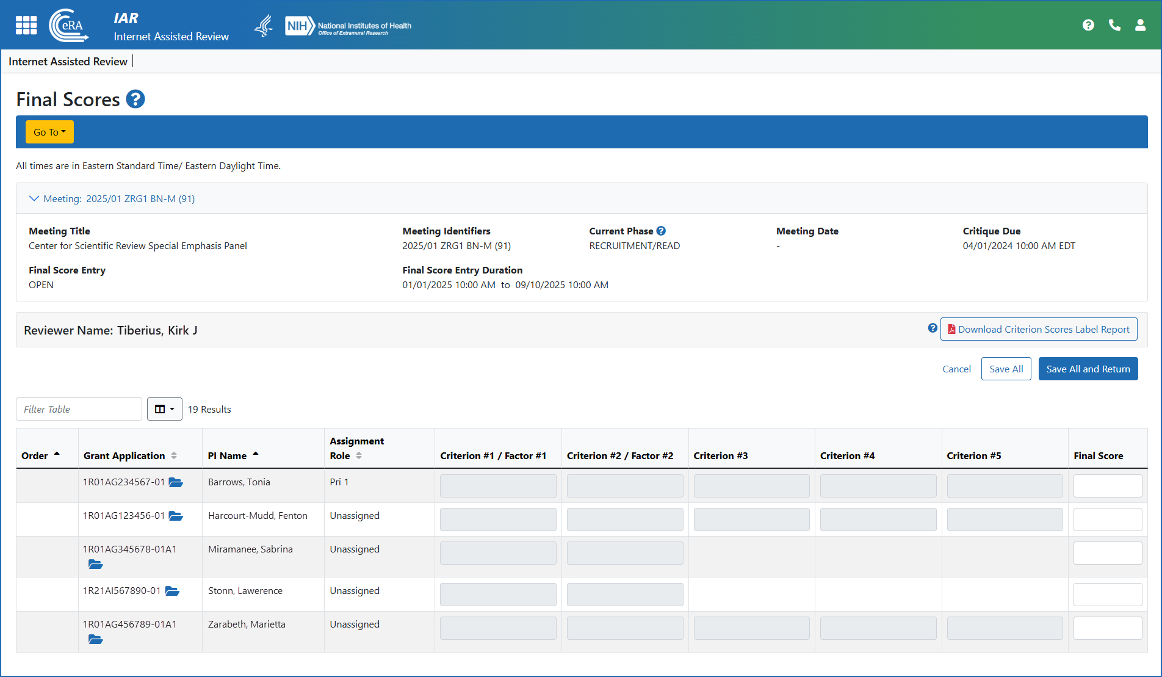The height and width of the screenshot is (677, 1162).
Task: Open the Go To dropdown
Action: (49, 132)
